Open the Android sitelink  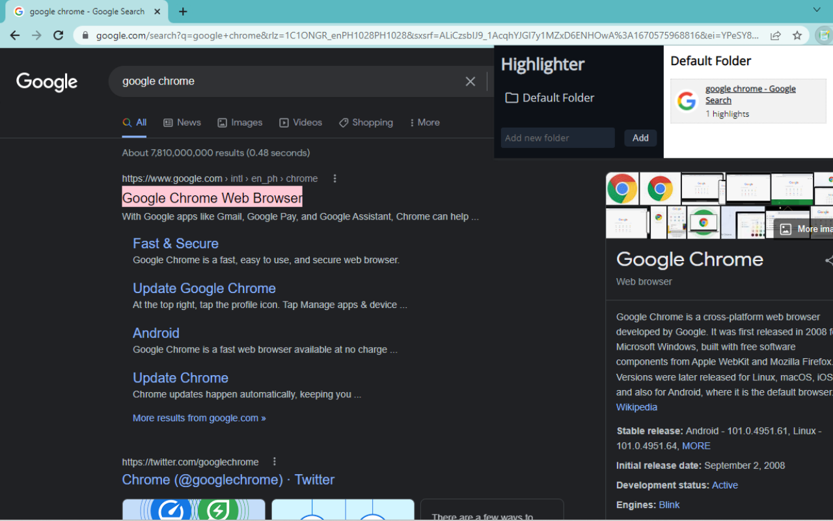pos(156,333)
